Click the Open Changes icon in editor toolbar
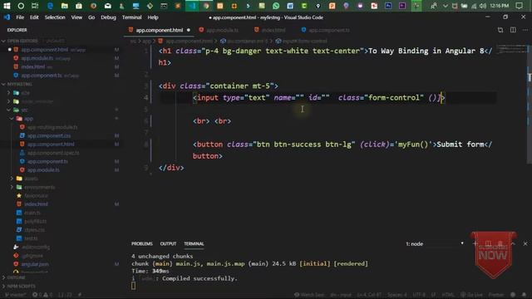Image resolution: width=532 pixels, height=299 pixels. click(x=500, y=30)
